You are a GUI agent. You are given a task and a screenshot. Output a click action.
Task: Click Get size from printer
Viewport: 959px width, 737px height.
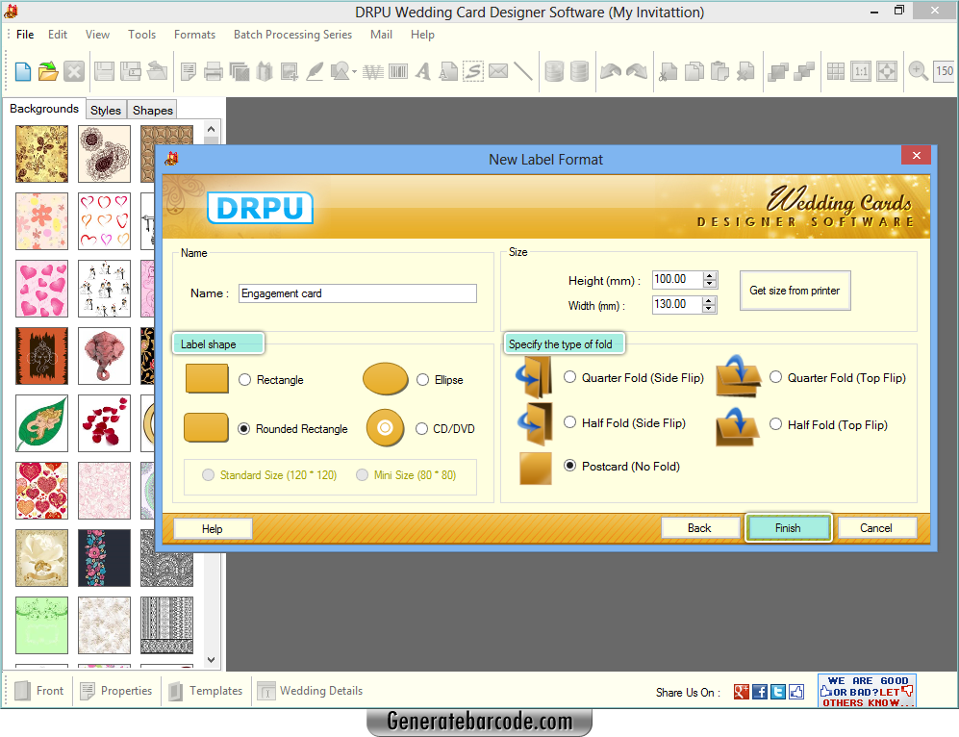click(x=795, y=291)
